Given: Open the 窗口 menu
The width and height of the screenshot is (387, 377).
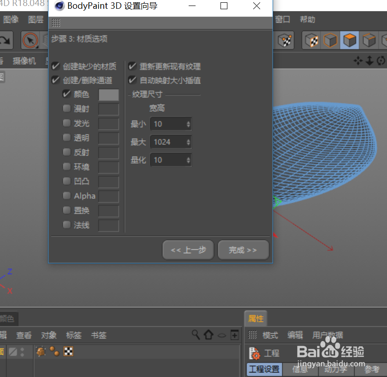Looking at the screenshot, I should (x=283, y=19).
